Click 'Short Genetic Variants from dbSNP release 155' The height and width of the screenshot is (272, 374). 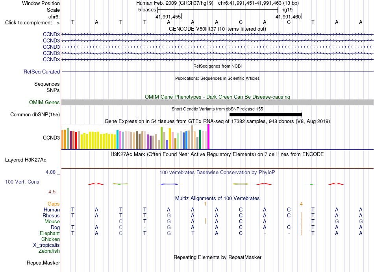pos(217,109)
